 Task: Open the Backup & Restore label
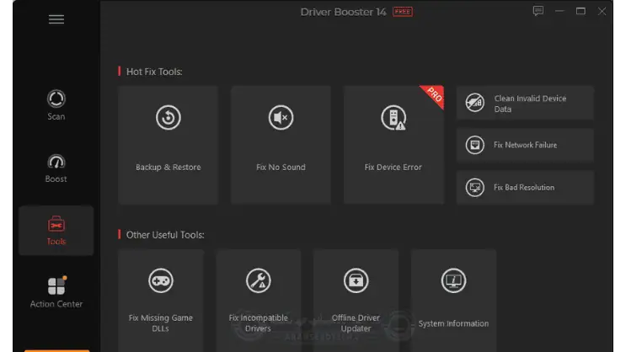click(168, 168)
